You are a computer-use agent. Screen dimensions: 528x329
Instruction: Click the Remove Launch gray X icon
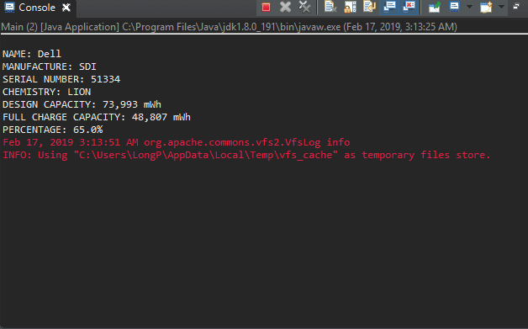pos(285,7)
